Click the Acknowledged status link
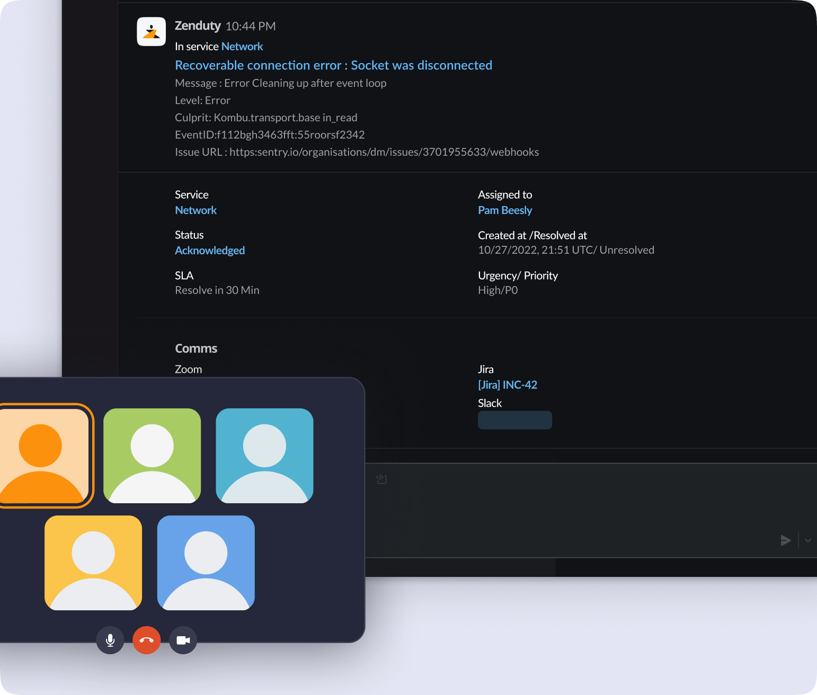Image resolution: width=817 pixels, height=695 pixels. click(210, 251)
